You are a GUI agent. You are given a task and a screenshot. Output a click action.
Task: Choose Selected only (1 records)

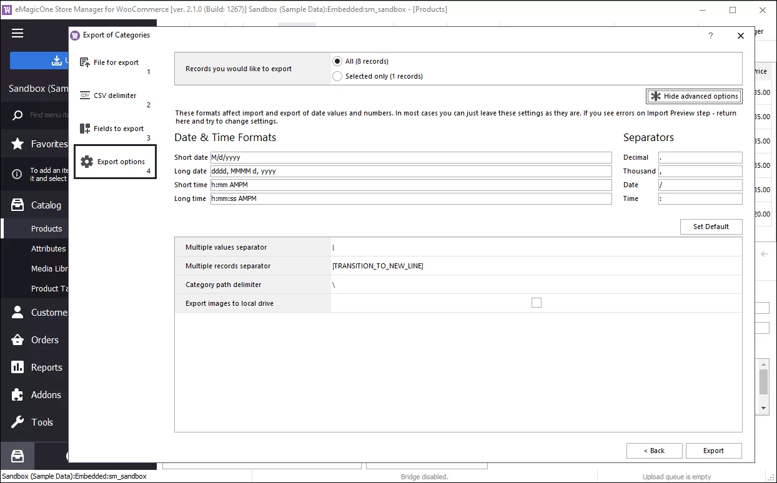pos(337,76)
